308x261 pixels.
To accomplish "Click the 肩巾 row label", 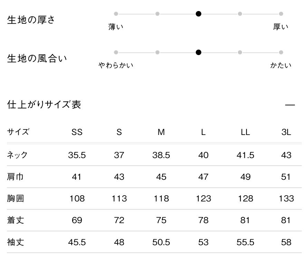I will 15,177.
